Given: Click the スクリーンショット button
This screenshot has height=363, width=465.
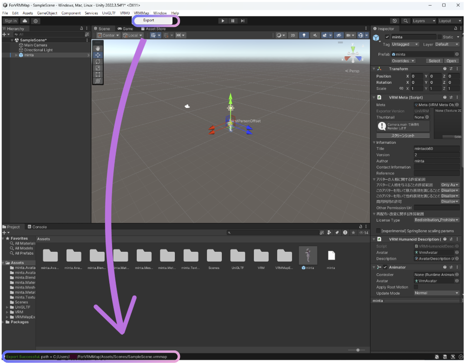Looking at the screenshot, I should [403, 135].
